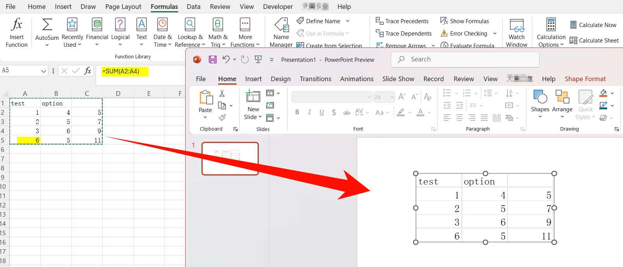Toggle Italic in PowerPoint font group

point(309,112)
